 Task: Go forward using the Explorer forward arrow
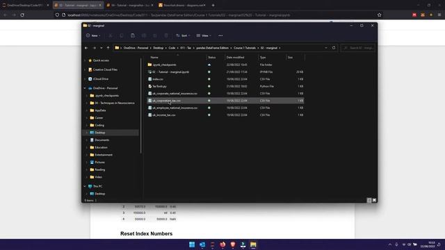coord(95,48)
